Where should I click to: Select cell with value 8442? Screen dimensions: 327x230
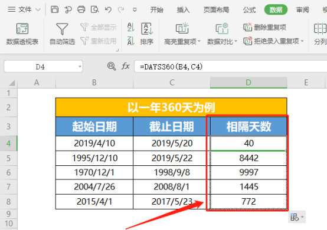point(248,158)
